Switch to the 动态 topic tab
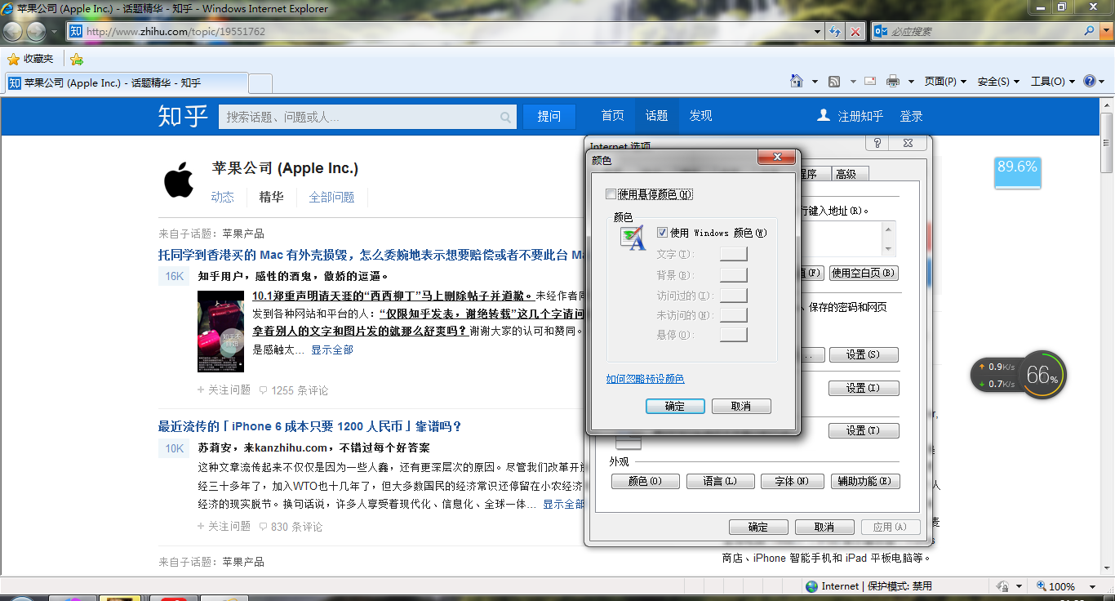Screen dimensions: 1115x601 (223, 197)
